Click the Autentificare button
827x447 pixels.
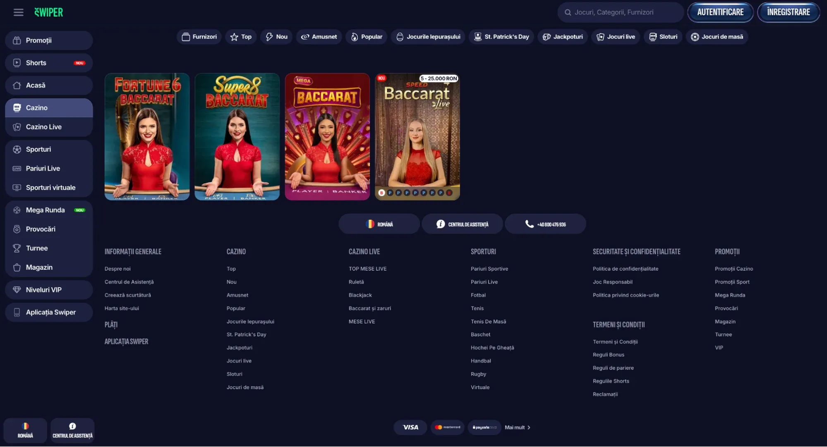click(x=720, y=12)
